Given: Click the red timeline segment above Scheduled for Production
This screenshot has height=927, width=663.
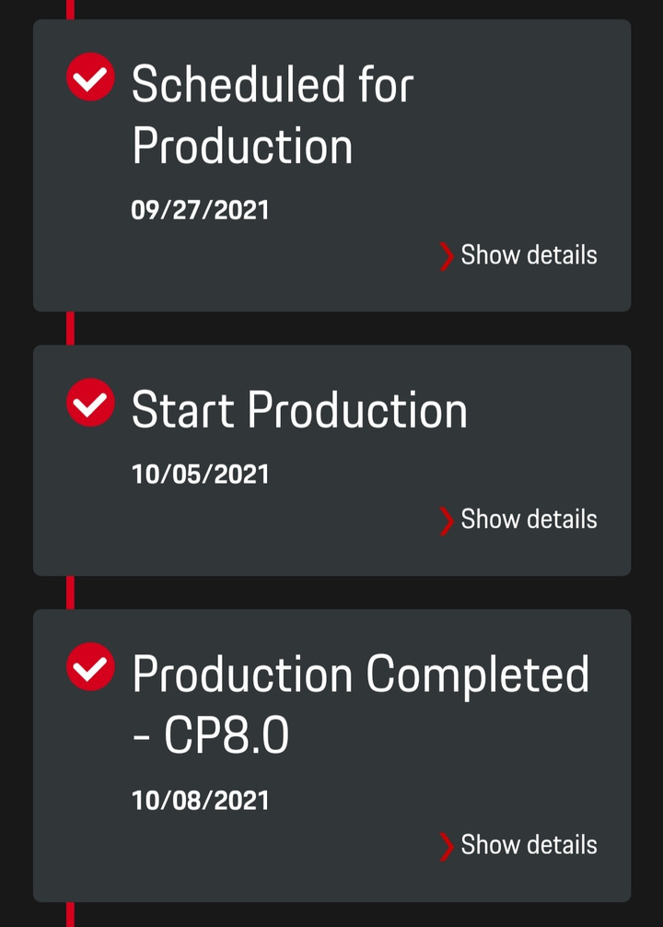Looking at the screenshot, I should pyautogui.click(x=70, y=9).
